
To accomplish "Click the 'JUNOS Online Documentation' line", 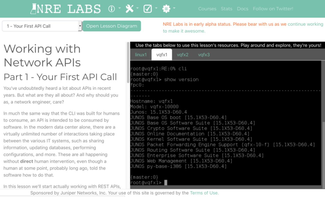I will click(x=190, y=134).
